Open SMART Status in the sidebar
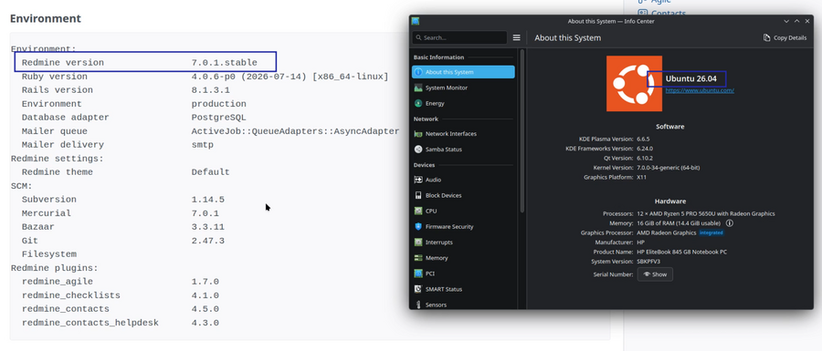 (x=463, y=289)
